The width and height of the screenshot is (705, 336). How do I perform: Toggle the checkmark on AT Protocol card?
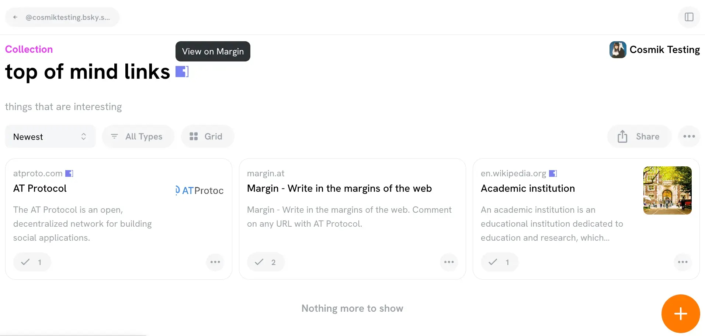click(x=32, y=262)
